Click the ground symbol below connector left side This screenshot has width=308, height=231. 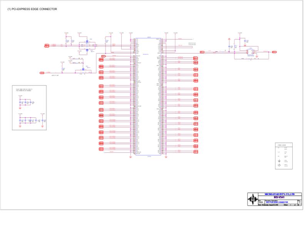(x=131, y=157)
